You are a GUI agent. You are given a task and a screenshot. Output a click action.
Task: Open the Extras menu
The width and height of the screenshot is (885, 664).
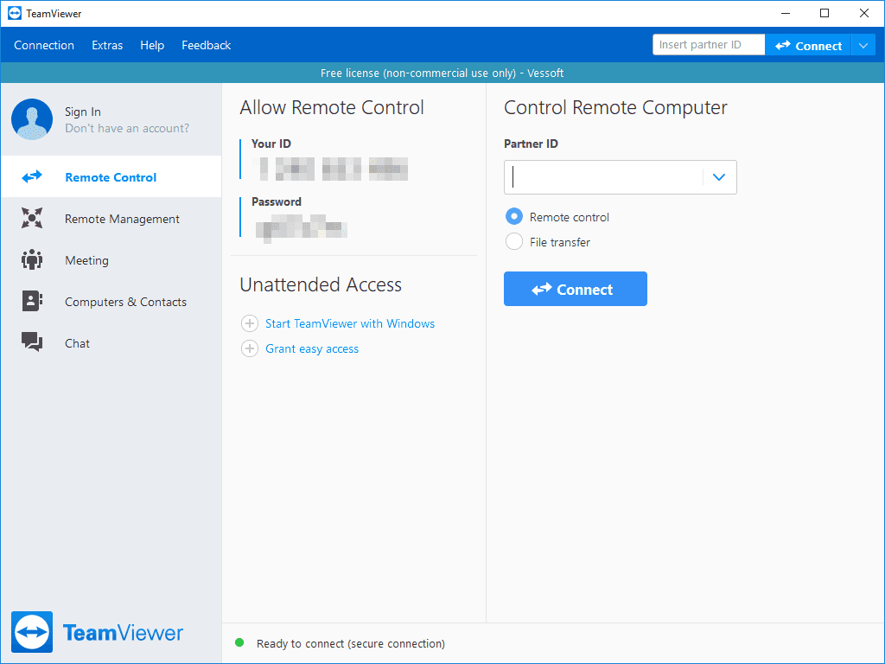pos(107,45)
